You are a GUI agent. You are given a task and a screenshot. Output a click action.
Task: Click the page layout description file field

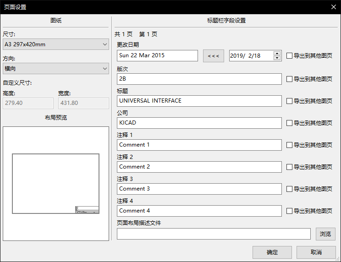coord(214,234)
